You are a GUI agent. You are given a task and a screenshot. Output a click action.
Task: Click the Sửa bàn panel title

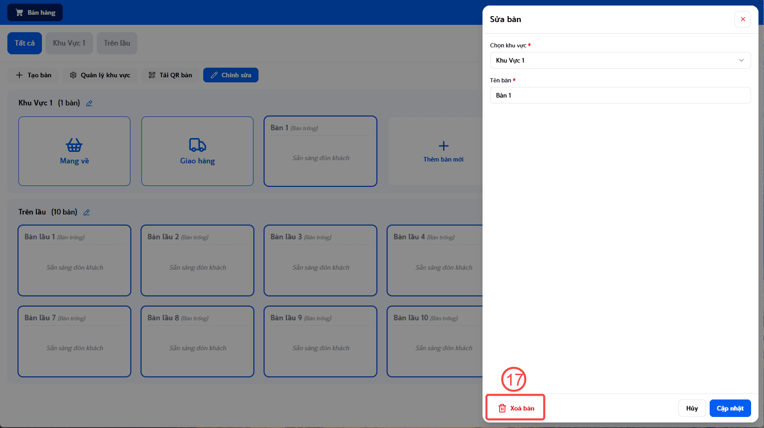[505, 19]
